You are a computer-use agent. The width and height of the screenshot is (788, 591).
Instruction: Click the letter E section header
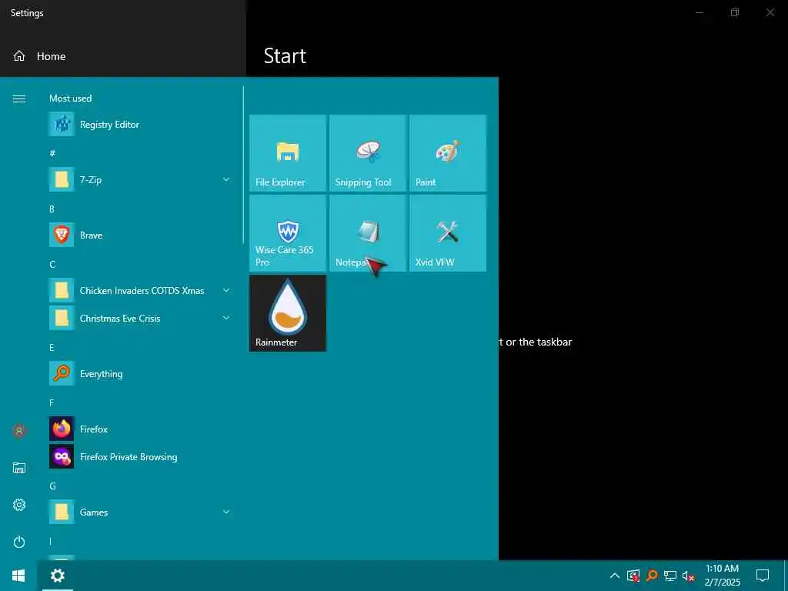[52, 347]
